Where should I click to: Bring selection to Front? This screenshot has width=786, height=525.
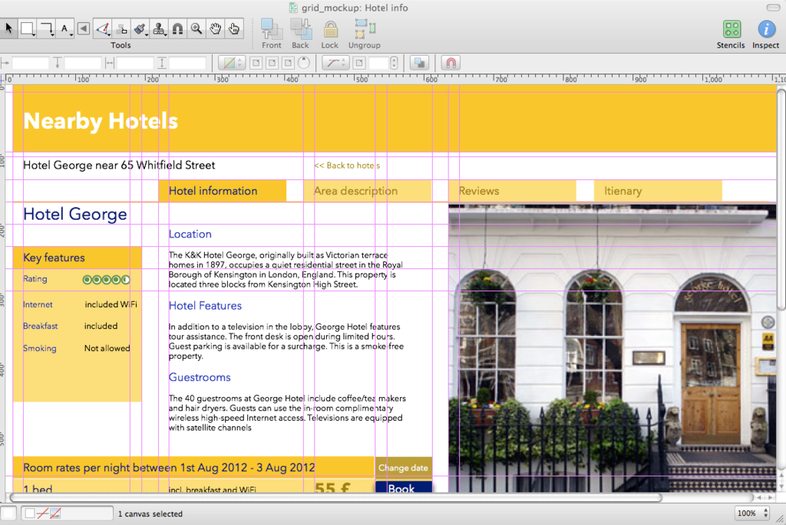pyautogui.click(x=272, y=34)
